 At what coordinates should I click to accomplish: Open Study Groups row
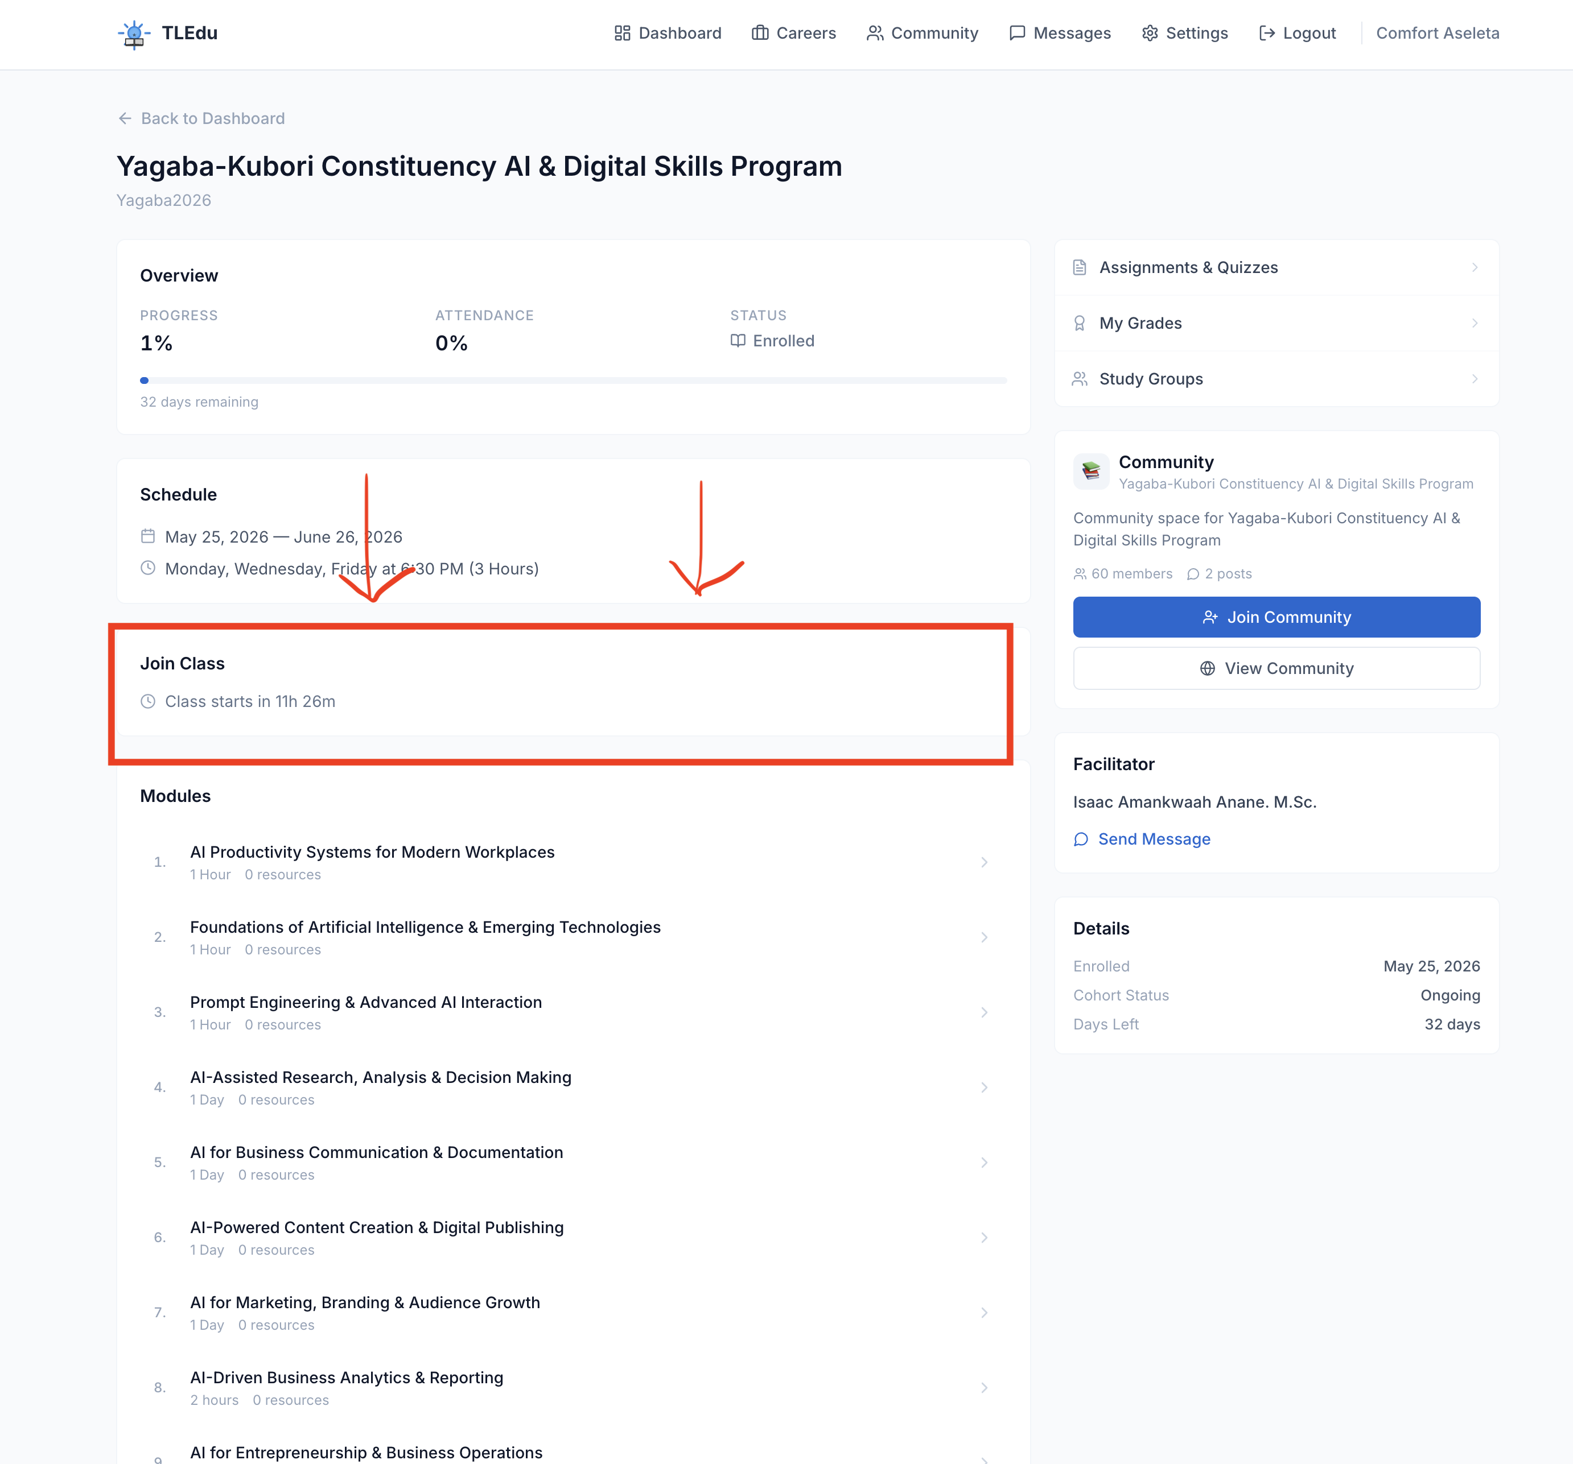1276,379
